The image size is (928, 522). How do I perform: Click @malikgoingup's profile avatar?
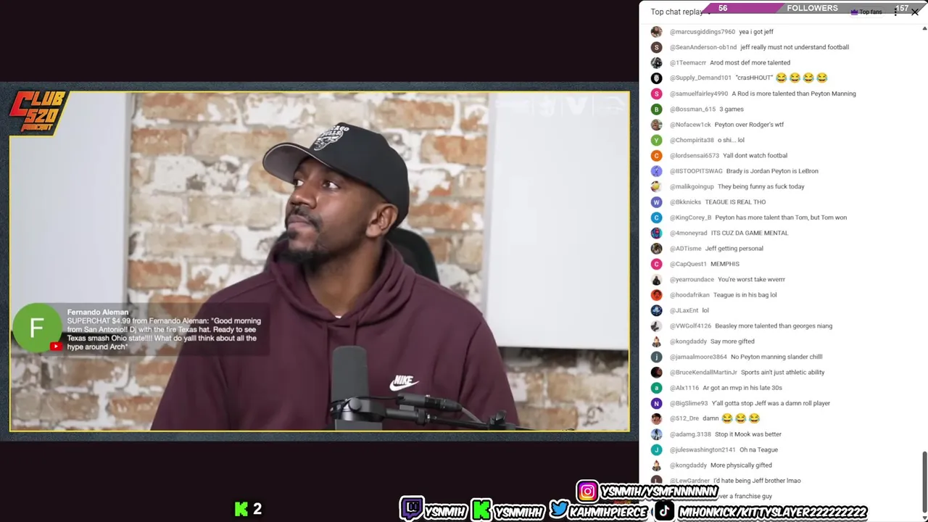(656, 186)
